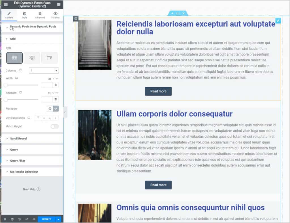Click the Width slider handle
Viewport: 290px width, 223px height.
6,85
